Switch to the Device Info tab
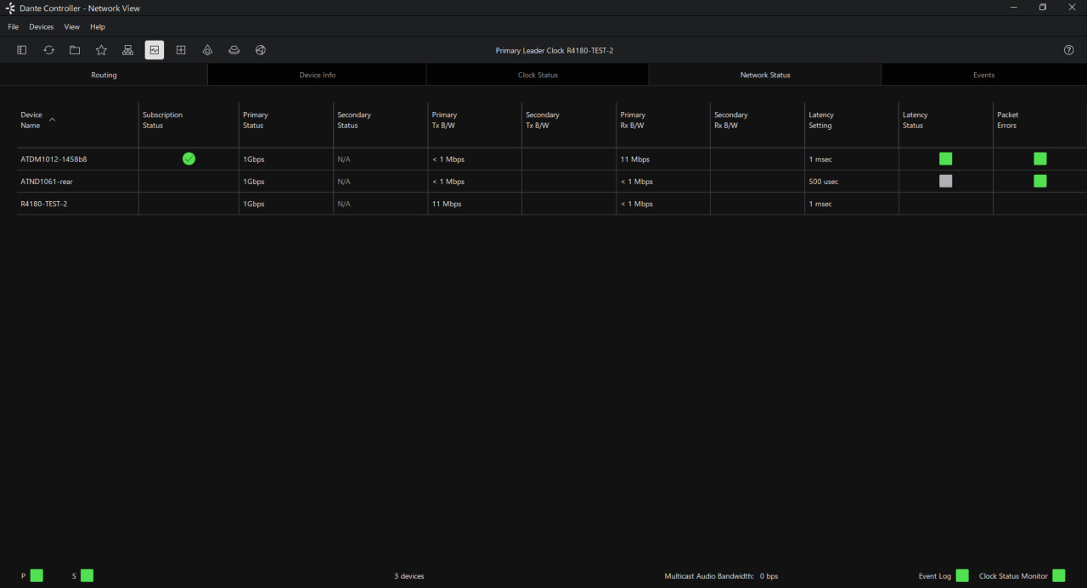The height and width of the screenshot is (588, 1087). pyautogui.click(x=317, y=75)
